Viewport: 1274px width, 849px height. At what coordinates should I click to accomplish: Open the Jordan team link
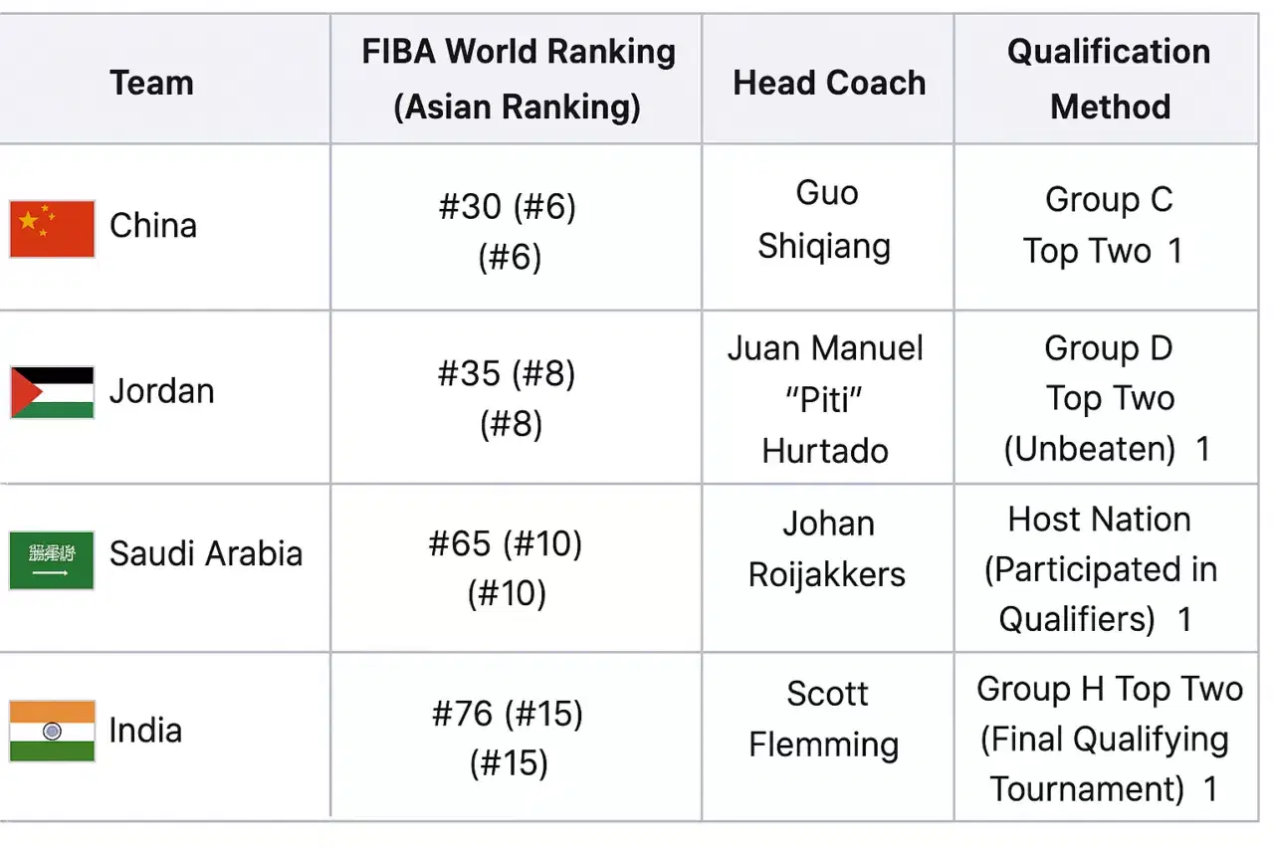click(x=162, y=390)
